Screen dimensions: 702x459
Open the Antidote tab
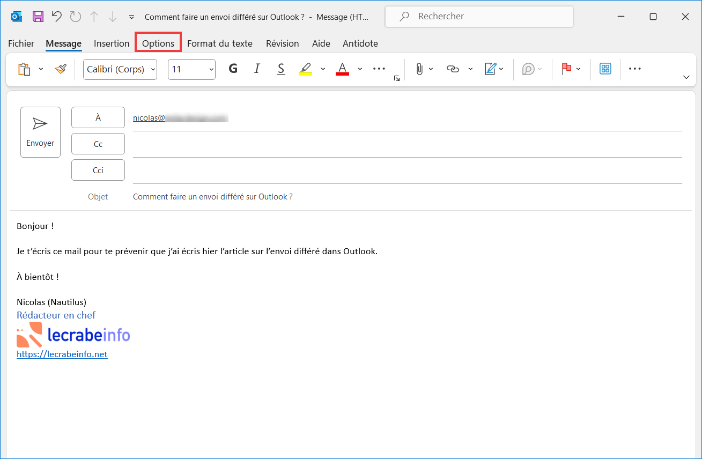pos(360,43)
